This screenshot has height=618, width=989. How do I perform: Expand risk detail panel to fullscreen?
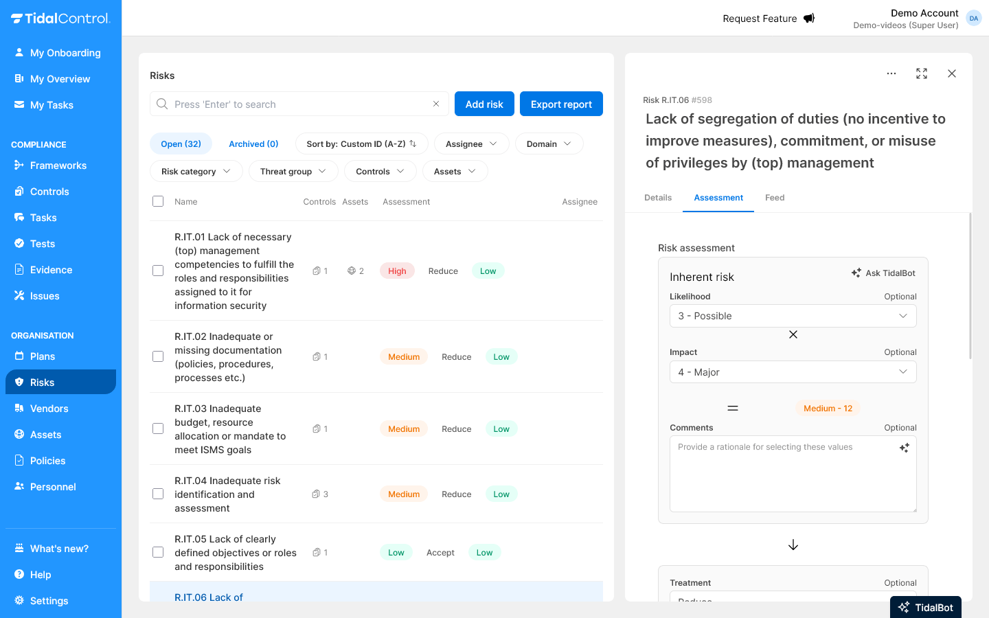[922, 73]
